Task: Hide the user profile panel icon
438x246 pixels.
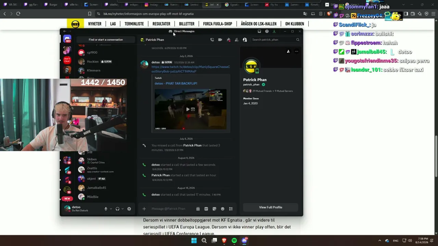Action: pyautogui.click(x=245, y=40)
